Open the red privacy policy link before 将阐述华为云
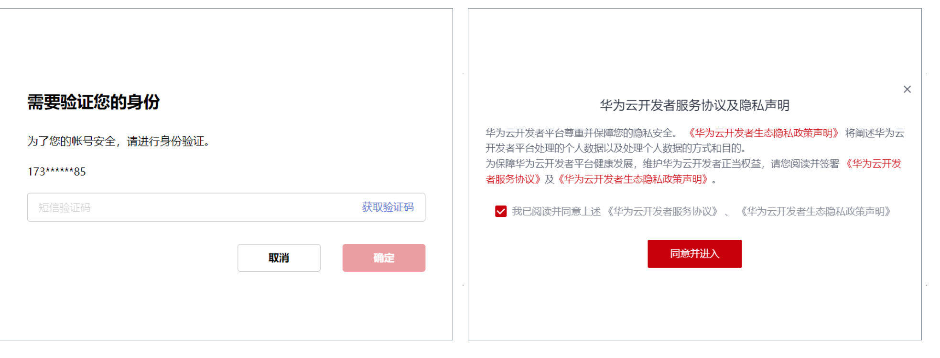This screenshot has width=940, height=358. pyautogui.click(x=763, y=133)
